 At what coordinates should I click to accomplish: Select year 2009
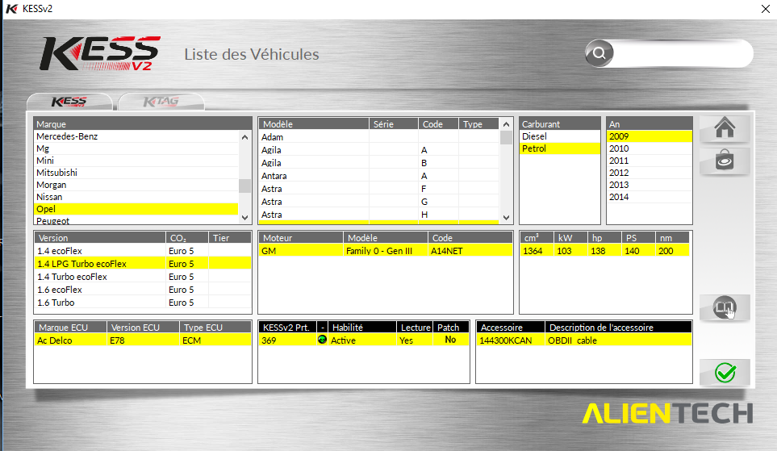(650, 136)
